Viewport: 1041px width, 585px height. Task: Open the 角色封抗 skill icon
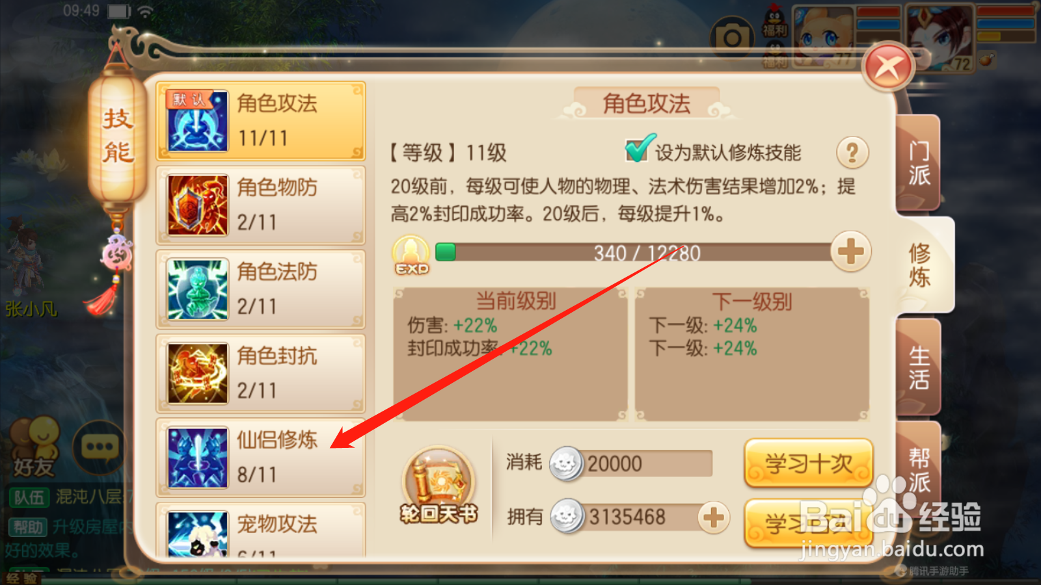tap(198, 373)
